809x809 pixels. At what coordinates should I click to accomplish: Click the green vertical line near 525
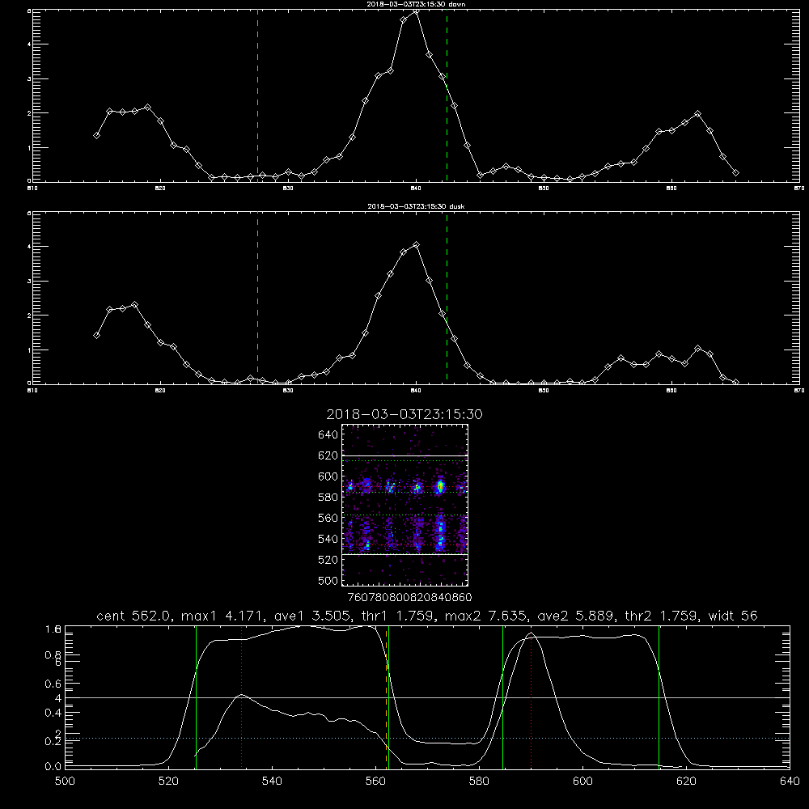196,698
